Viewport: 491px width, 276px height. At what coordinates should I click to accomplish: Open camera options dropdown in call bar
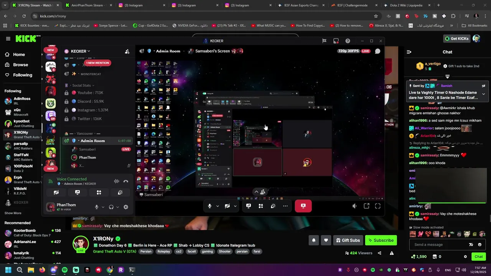tap(235, 206)
